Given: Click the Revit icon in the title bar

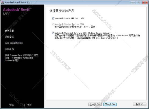Looking at the screenshot, I should pos(2,2).
